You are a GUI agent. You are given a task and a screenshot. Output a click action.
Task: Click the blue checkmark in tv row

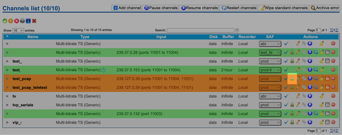[286, 96]
